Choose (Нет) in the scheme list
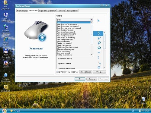The image size is (151, 113). click(74, 22)
